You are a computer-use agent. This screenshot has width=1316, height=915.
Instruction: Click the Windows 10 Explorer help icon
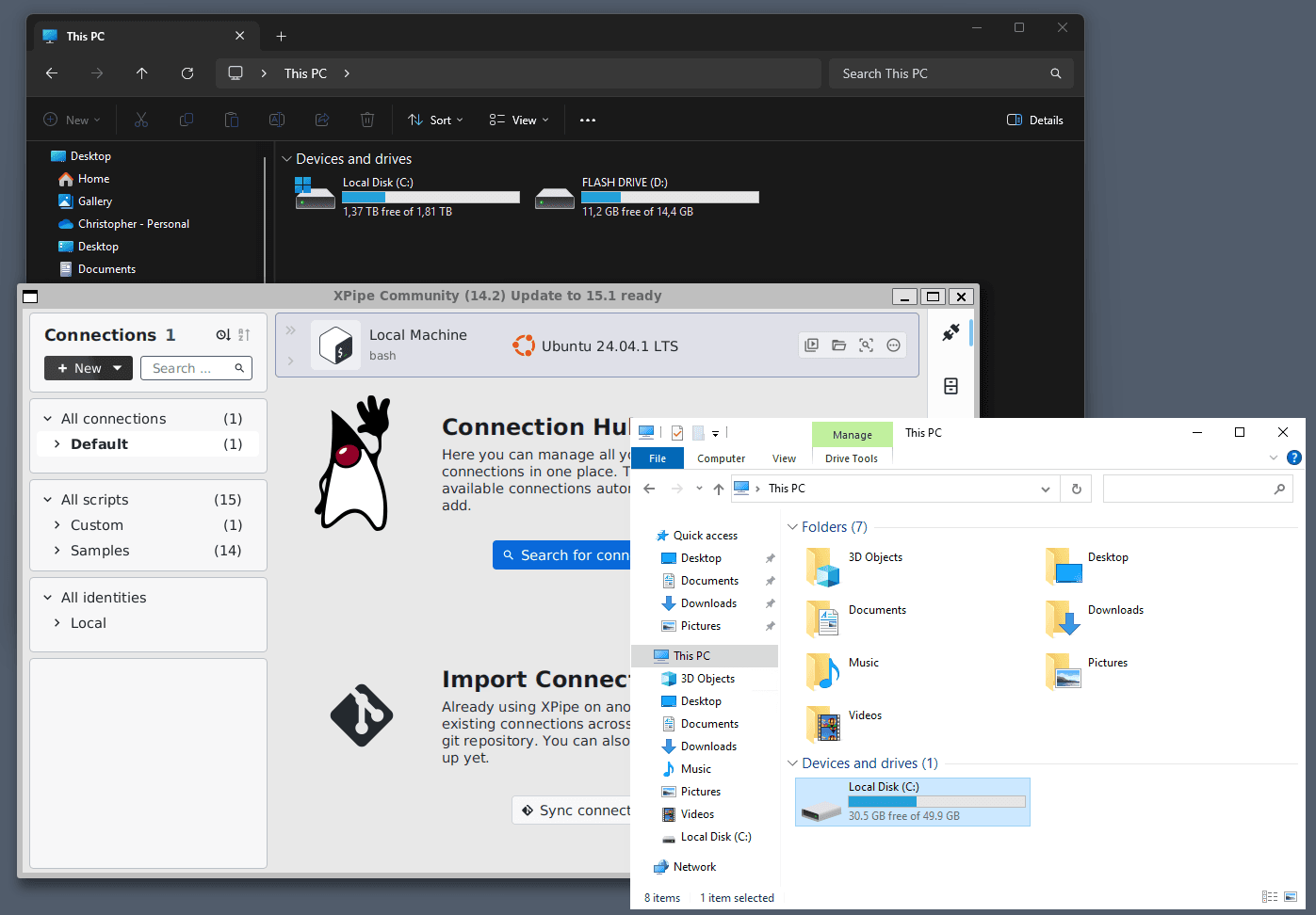click(1293, 457)
